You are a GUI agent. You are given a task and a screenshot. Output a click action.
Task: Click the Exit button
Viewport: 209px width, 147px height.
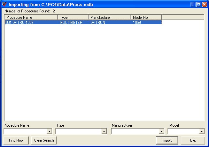click(x=193, y=140)
